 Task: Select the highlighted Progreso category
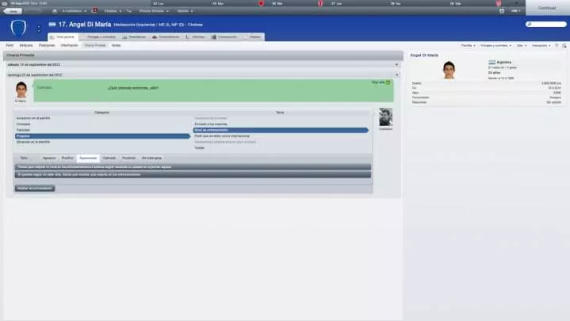102,136
